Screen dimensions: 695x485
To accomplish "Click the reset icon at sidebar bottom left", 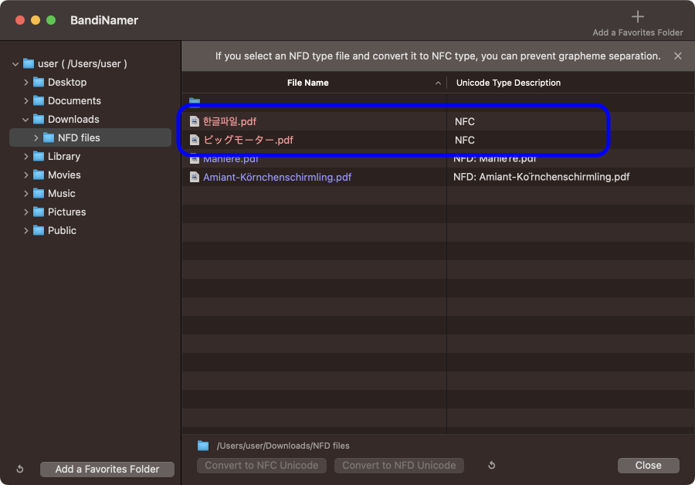I will pyautogui.click(x=20, y=469).
